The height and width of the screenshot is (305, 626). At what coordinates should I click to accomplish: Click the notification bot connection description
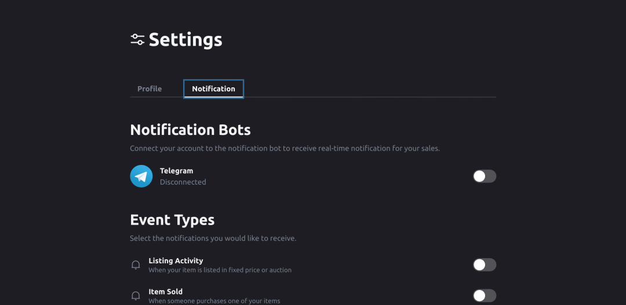285,148
